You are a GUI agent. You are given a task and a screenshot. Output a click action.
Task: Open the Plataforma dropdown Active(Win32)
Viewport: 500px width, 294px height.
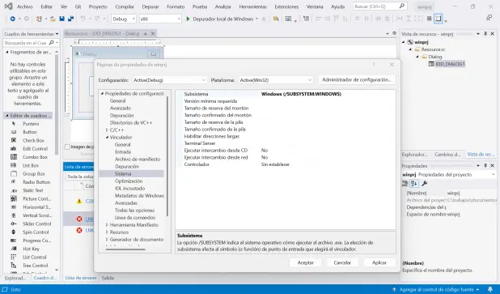click(276, 80)
